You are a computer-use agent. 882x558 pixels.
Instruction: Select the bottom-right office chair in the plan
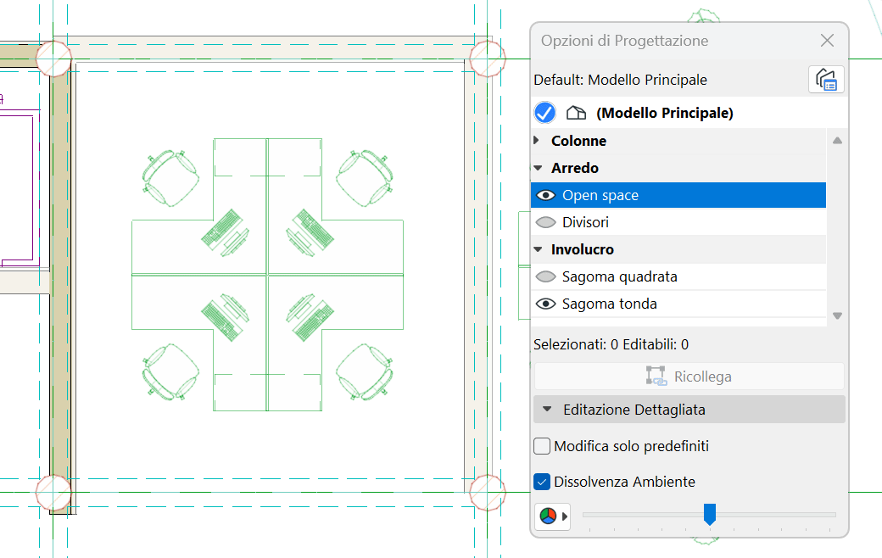click(365, 371)
